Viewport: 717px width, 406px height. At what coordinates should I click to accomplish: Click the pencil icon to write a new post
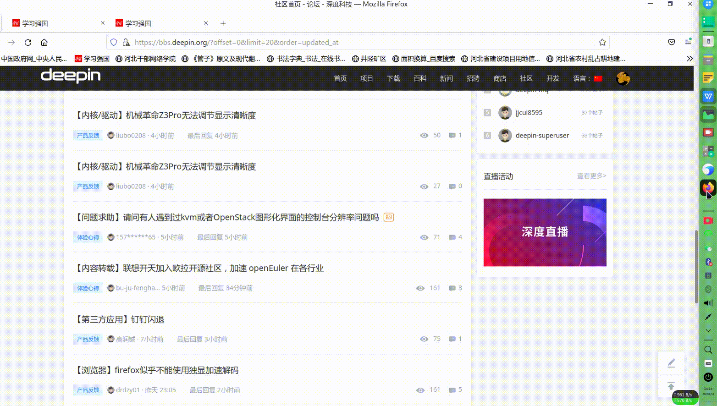click(x=671, y=362)
